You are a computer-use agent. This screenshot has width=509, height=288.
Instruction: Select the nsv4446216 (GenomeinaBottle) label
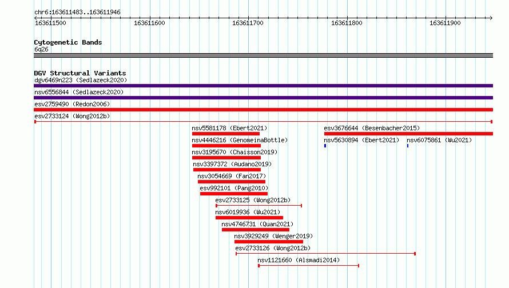[x=240, y=140]
